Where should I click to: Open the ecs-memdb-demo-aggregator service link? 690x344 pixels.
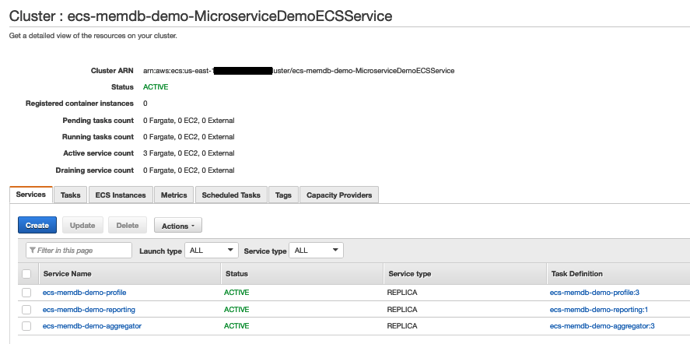tap(92, 326)
